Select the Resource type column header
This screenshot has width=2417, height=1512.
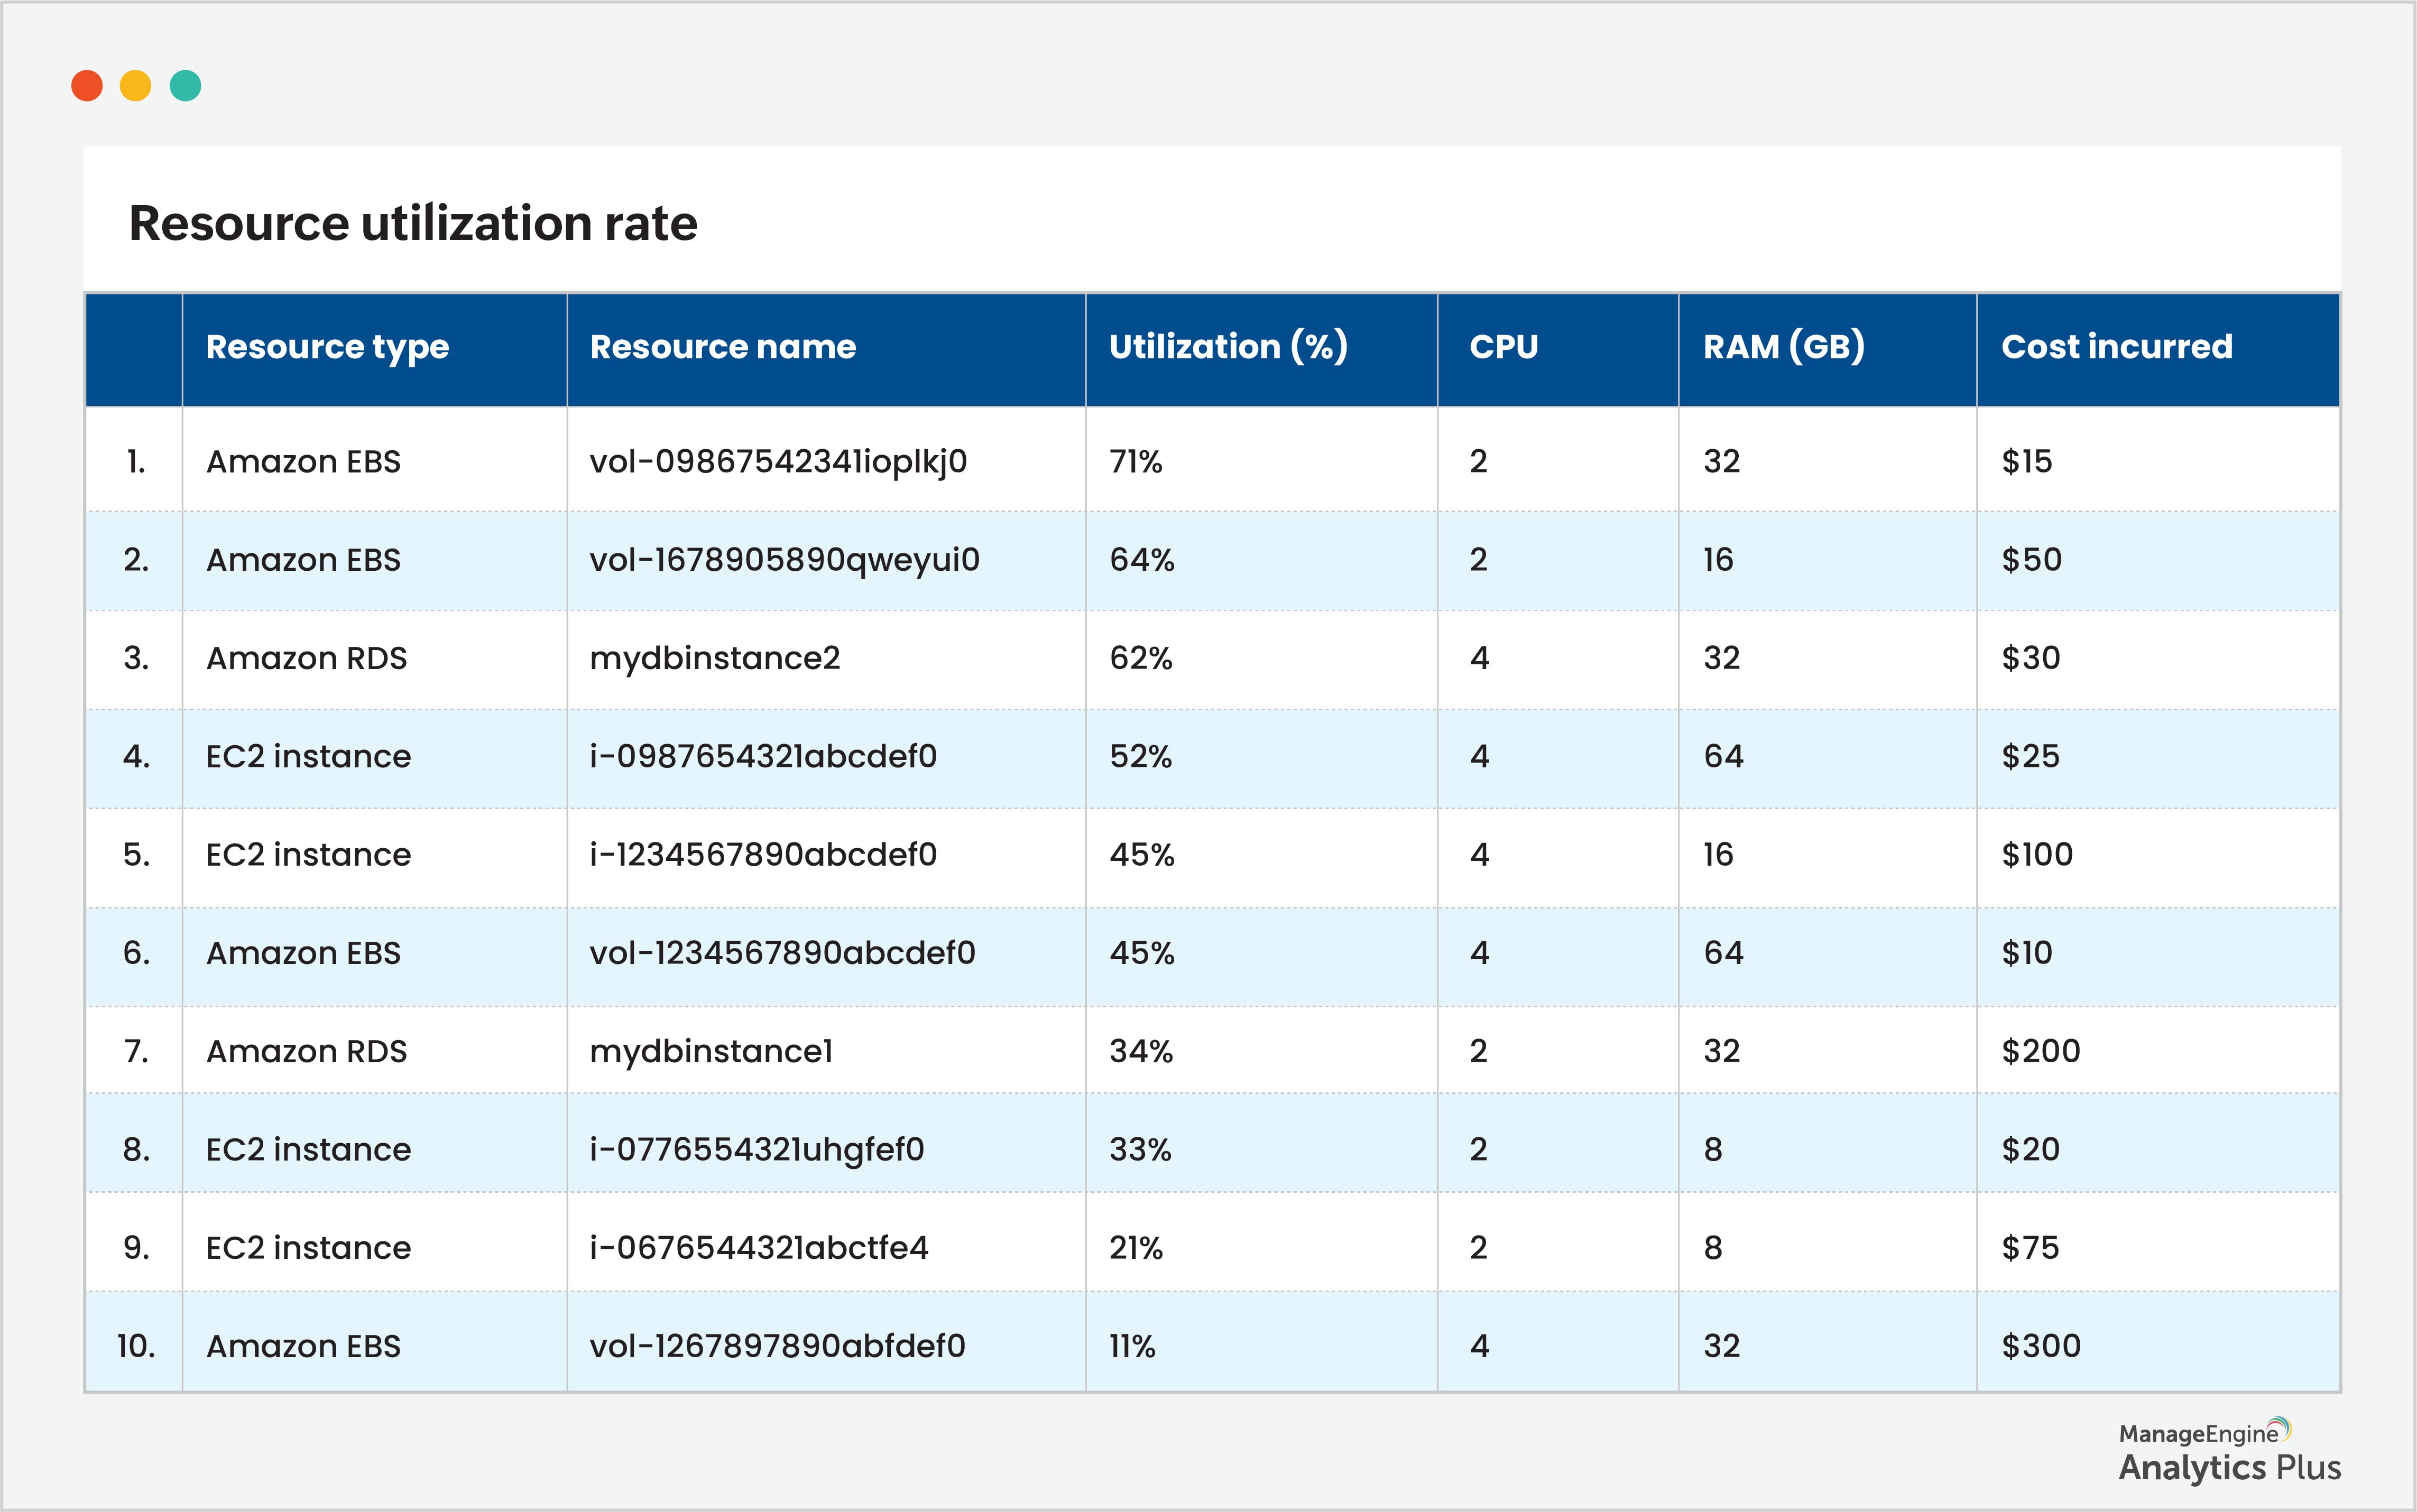pyautogui.click(x=327, y=347)
